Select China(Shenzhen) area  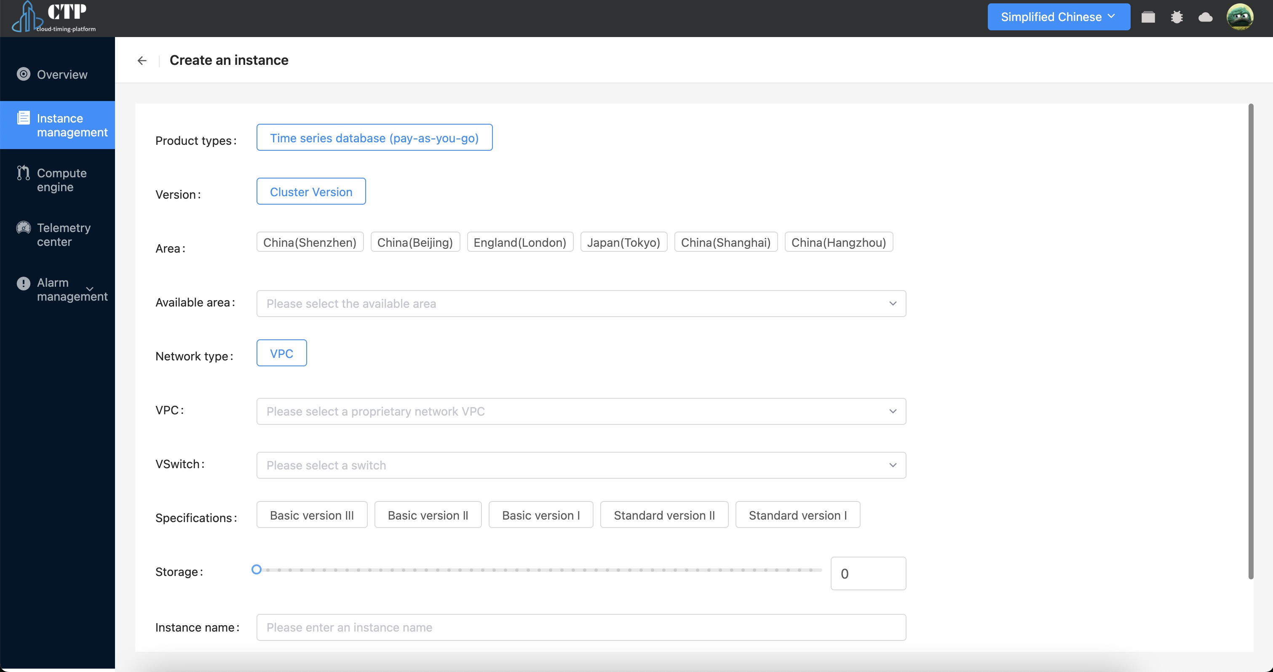click(x=310, y=242)
